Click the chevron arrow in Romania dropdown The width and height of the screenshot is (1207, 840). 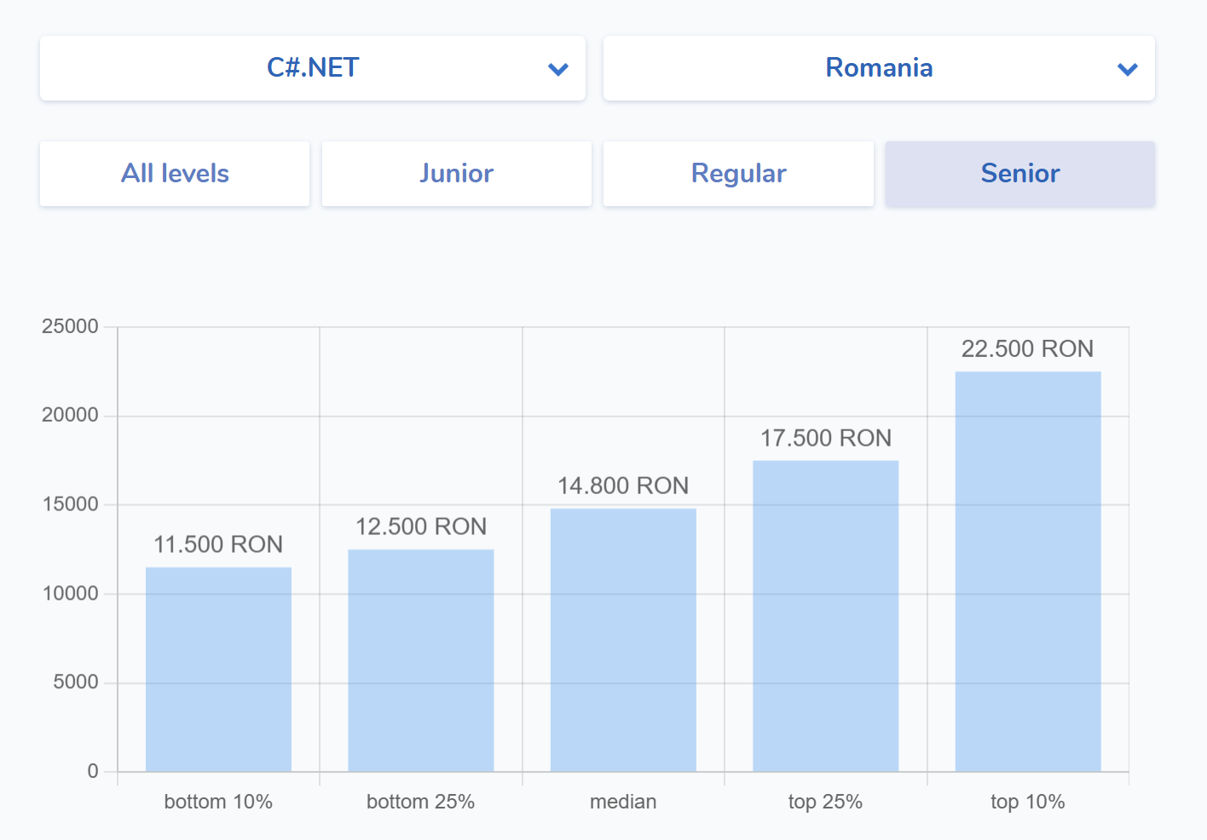1127,70
